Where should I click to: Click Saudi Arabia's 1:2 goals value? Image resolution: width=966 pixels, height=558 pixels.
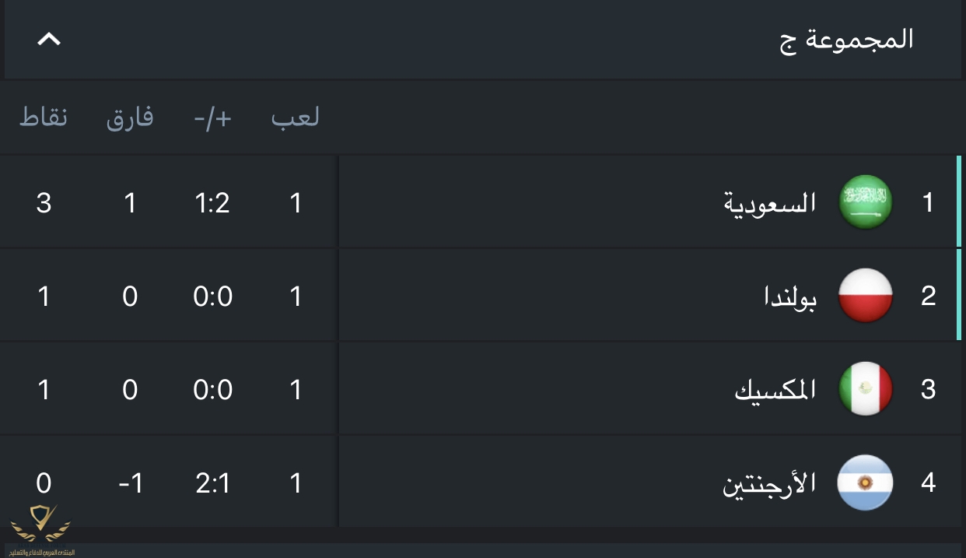click(x=212, y=203)
